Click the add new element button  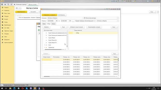pos(76,27)
